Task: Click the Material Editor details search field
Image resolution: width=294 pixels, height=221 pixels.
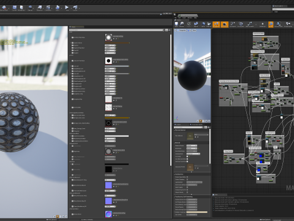Action: (189, 127)
